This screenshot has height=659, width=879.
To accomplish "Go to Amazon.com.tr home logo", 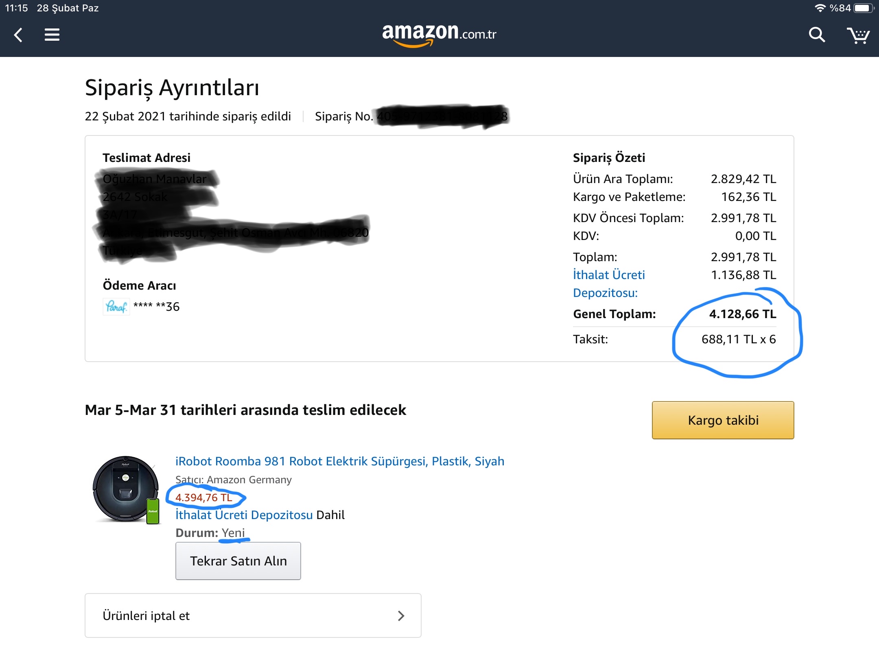I will tap(439, 35).
